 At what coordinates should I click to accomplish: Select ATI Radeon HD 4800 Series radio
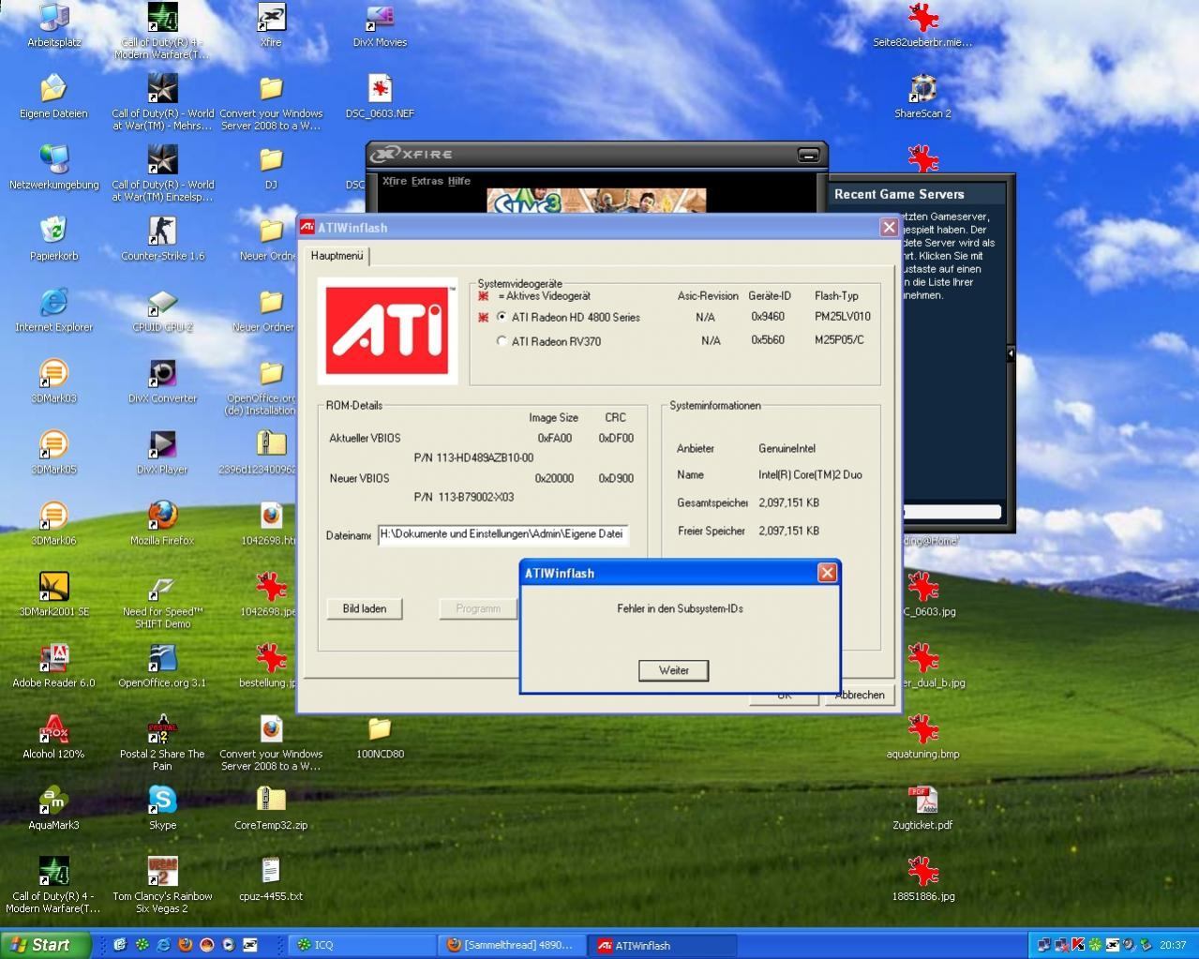[502, 317]
